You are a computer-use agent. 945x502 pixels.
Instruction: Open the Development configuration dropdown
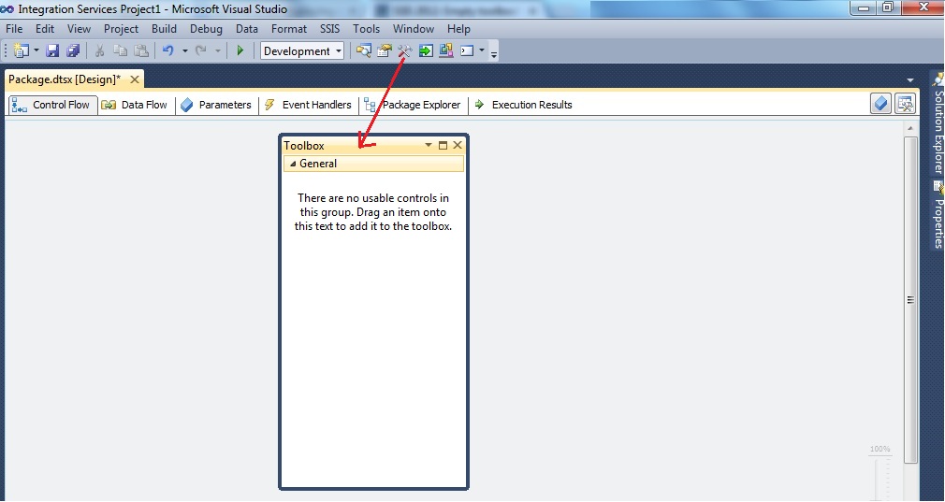tap(302, 50)
